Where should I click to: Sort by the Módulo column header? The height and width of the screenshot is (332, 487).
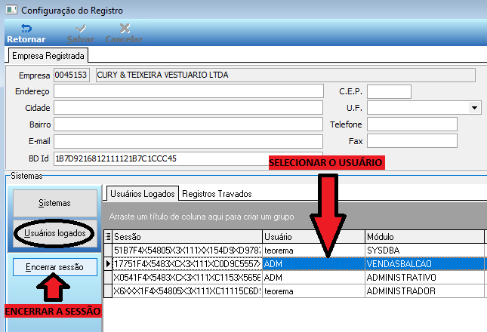pos(424,237)
